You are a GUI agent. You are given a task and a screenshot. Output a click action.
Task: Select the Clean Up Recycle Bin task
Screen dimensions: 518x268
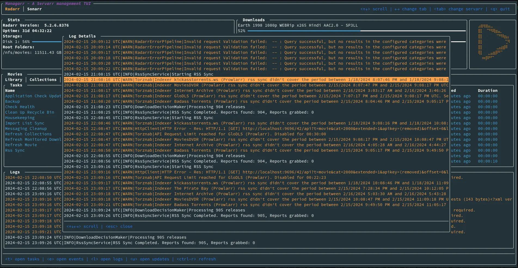point(30,112)
